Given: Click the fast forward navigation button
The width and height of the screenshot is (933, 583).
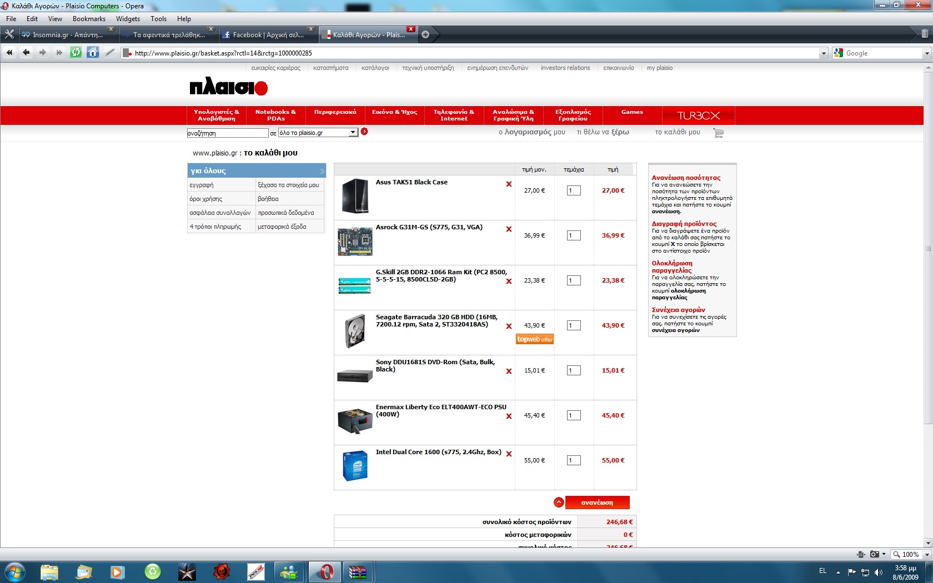Looking at the screenshot, I should [59, 53].
